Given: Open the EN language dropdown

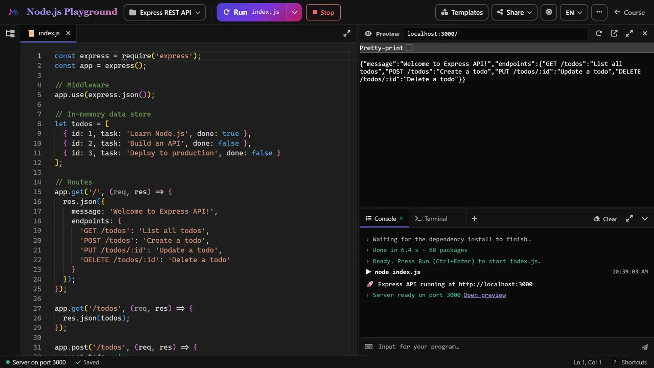Looking at the screenshot, I should point(574,12).
